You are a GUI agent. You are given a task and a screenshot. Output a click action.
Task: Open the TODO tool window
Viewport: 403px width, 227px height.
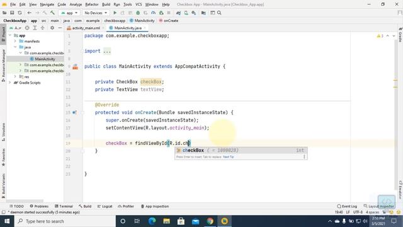pos(16,206)
